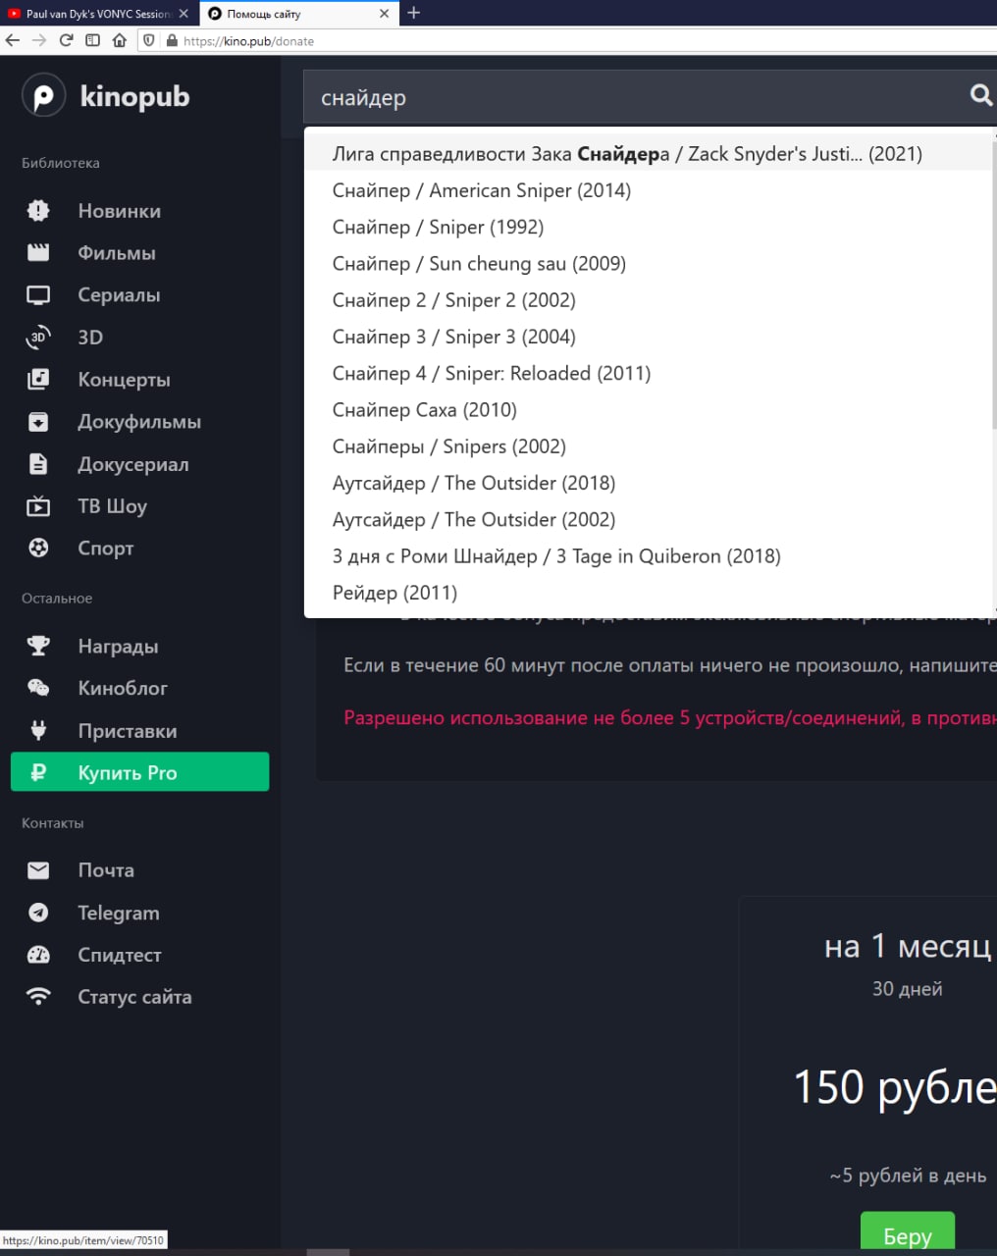Open Киноблог chat bubbles icon
Viewport: 997px width, 1256px height.
(38, 688)
